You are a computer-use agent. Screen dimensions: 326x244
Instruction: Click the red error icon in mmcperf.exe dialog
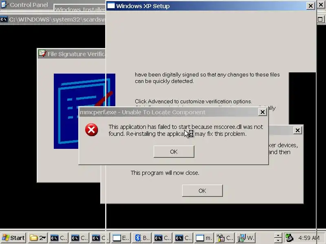click(x=91, y=130)
